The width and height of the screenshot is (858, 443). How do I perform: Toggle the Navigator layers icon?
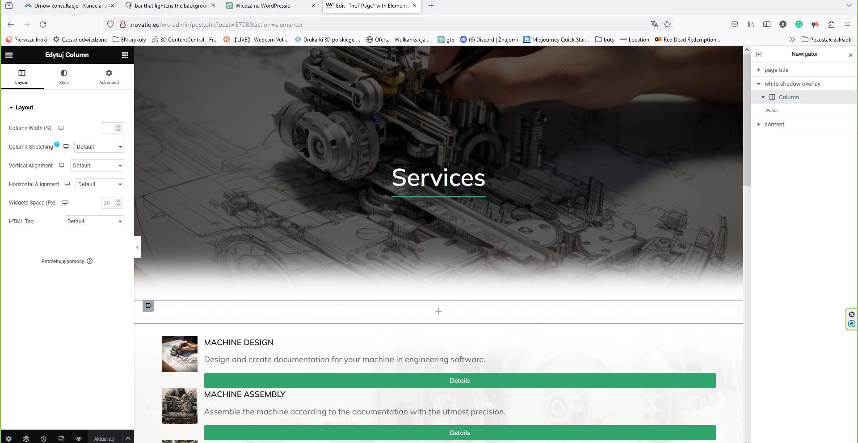[26, 439]
